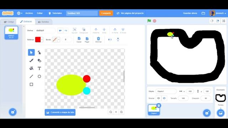Image resolution: width=228 pixels, height=128 pixels.
Task: Open My Stuff folder icon
Action: click(203, 13)
